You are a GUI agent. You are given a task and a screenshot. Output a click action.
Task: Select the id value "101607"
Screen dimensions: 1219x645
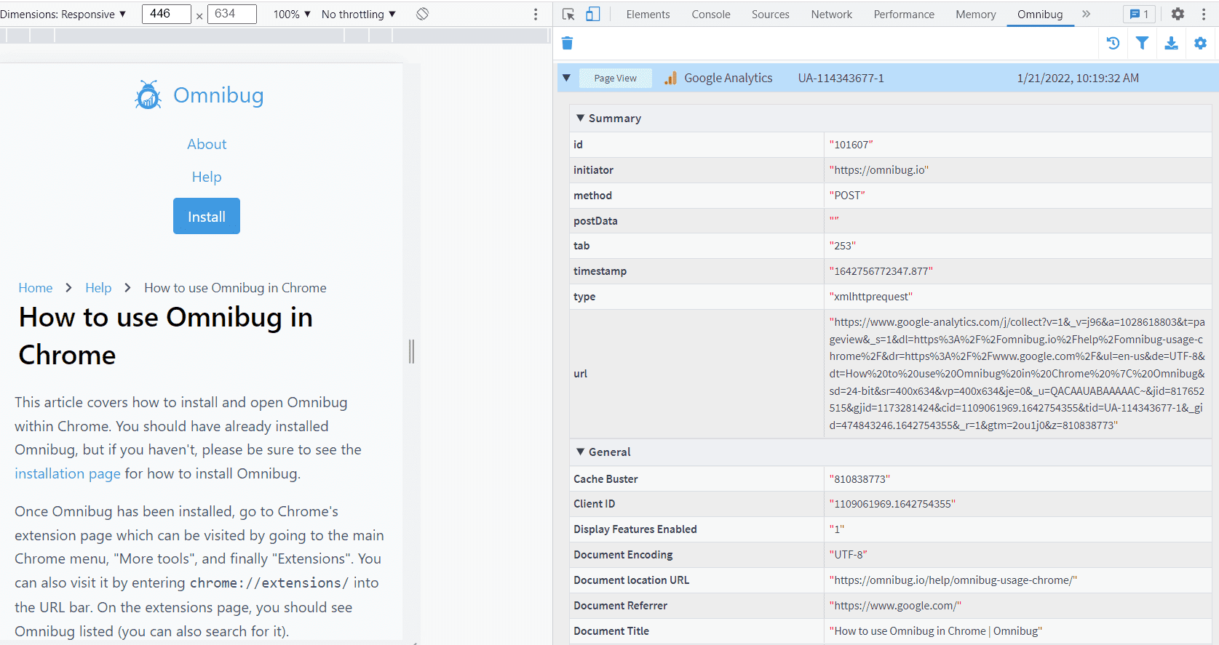point(851,145)
